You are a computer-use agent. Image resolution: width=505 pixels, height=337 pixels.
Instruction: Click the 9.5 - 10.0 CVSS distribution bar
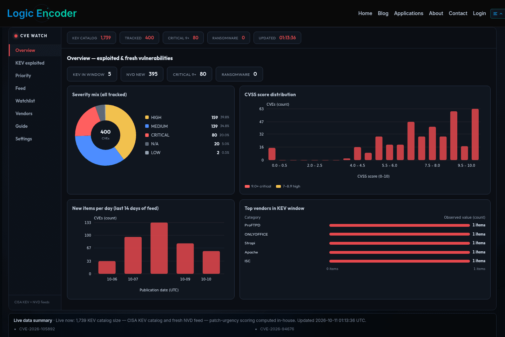[475, 134]
